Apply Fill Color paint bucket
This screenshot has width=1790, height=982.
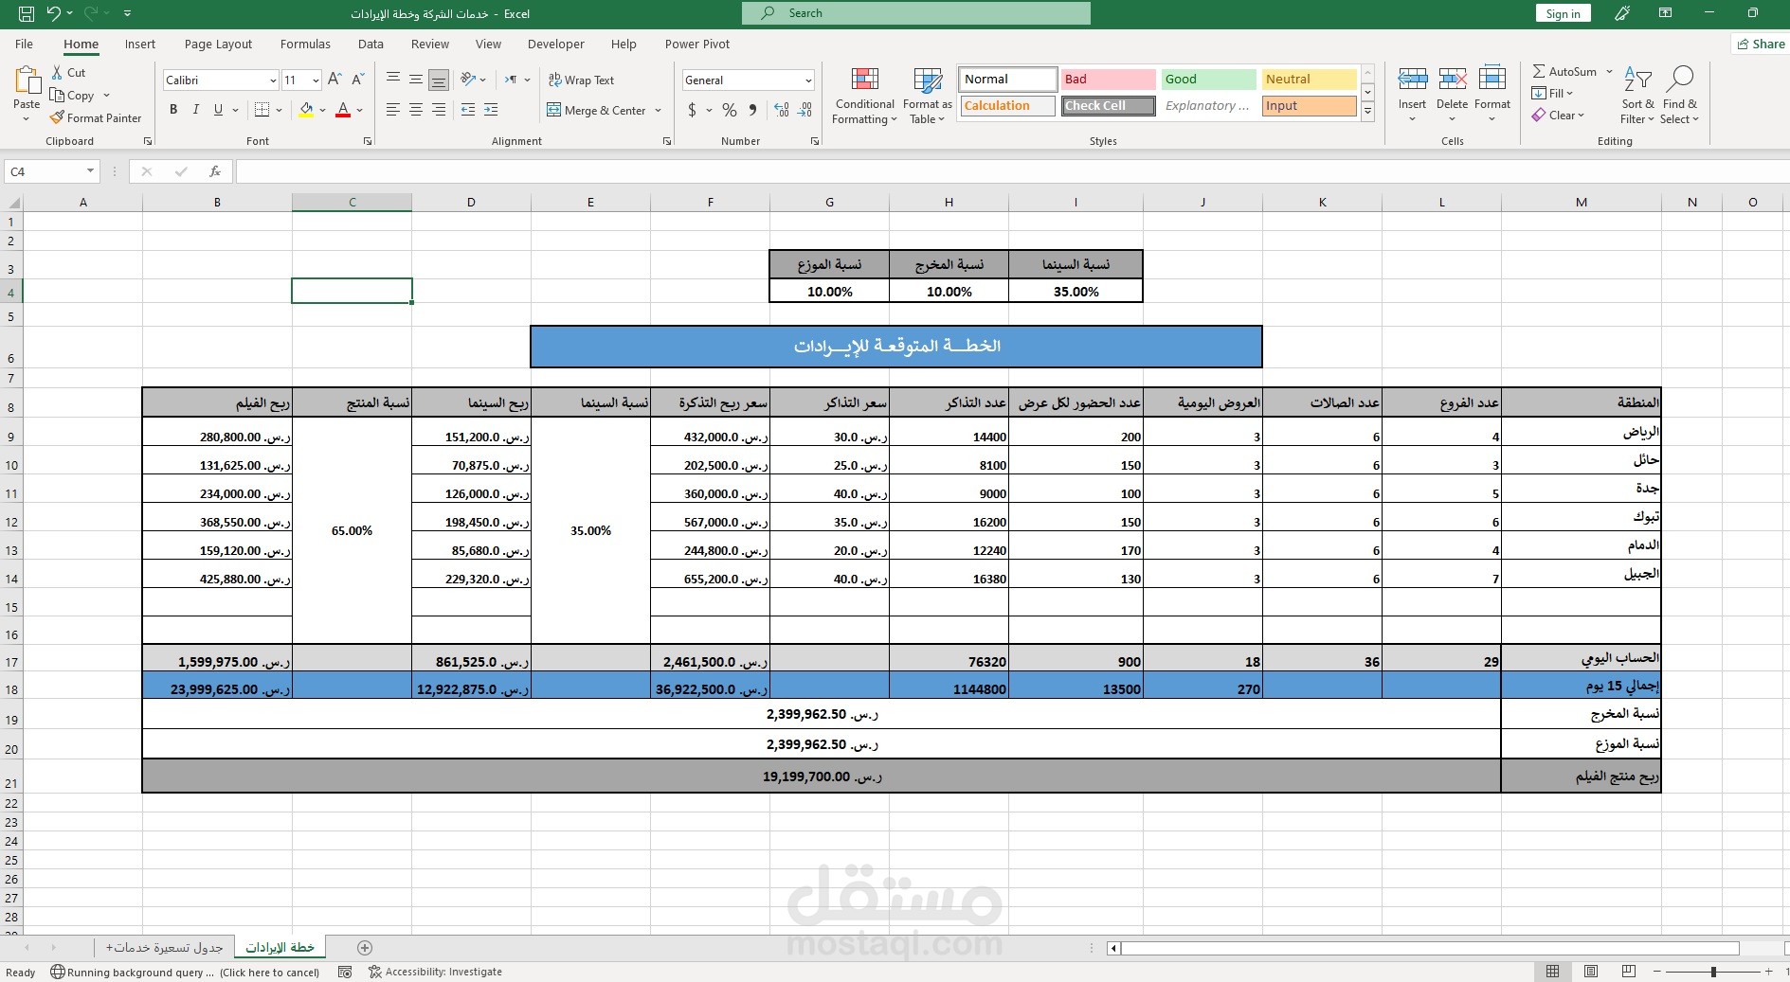tap(306, 110)
